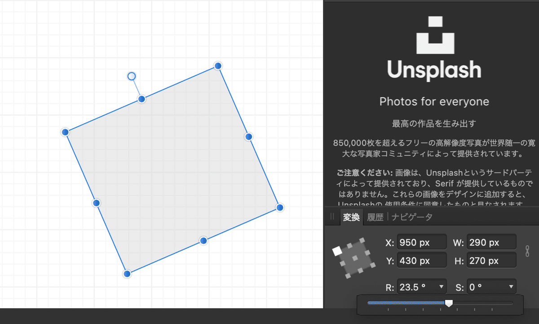Switch to the 履歴 tab
The height and width of the screenshot is (324, 539).
[376, 217]
